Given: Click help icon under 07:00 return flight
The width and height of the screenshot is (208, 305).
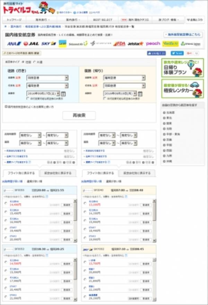Looking at the screenshot, I should [126, 197].
